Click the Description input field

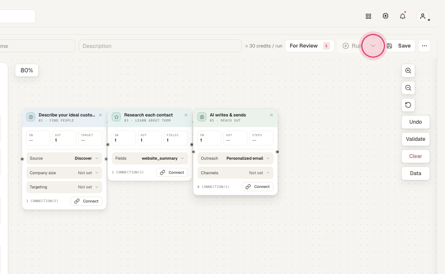(160, 46)
